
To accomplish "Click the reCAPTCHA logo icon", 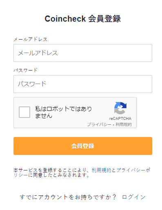I will [x=120, y=108].
